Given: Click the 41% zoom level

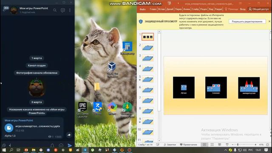Looking at the screenshot, I should [x=261, y=144].
